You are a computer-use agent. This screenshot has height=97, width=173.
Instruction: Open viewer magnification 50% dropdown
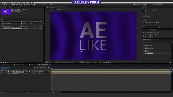(52, 62)
